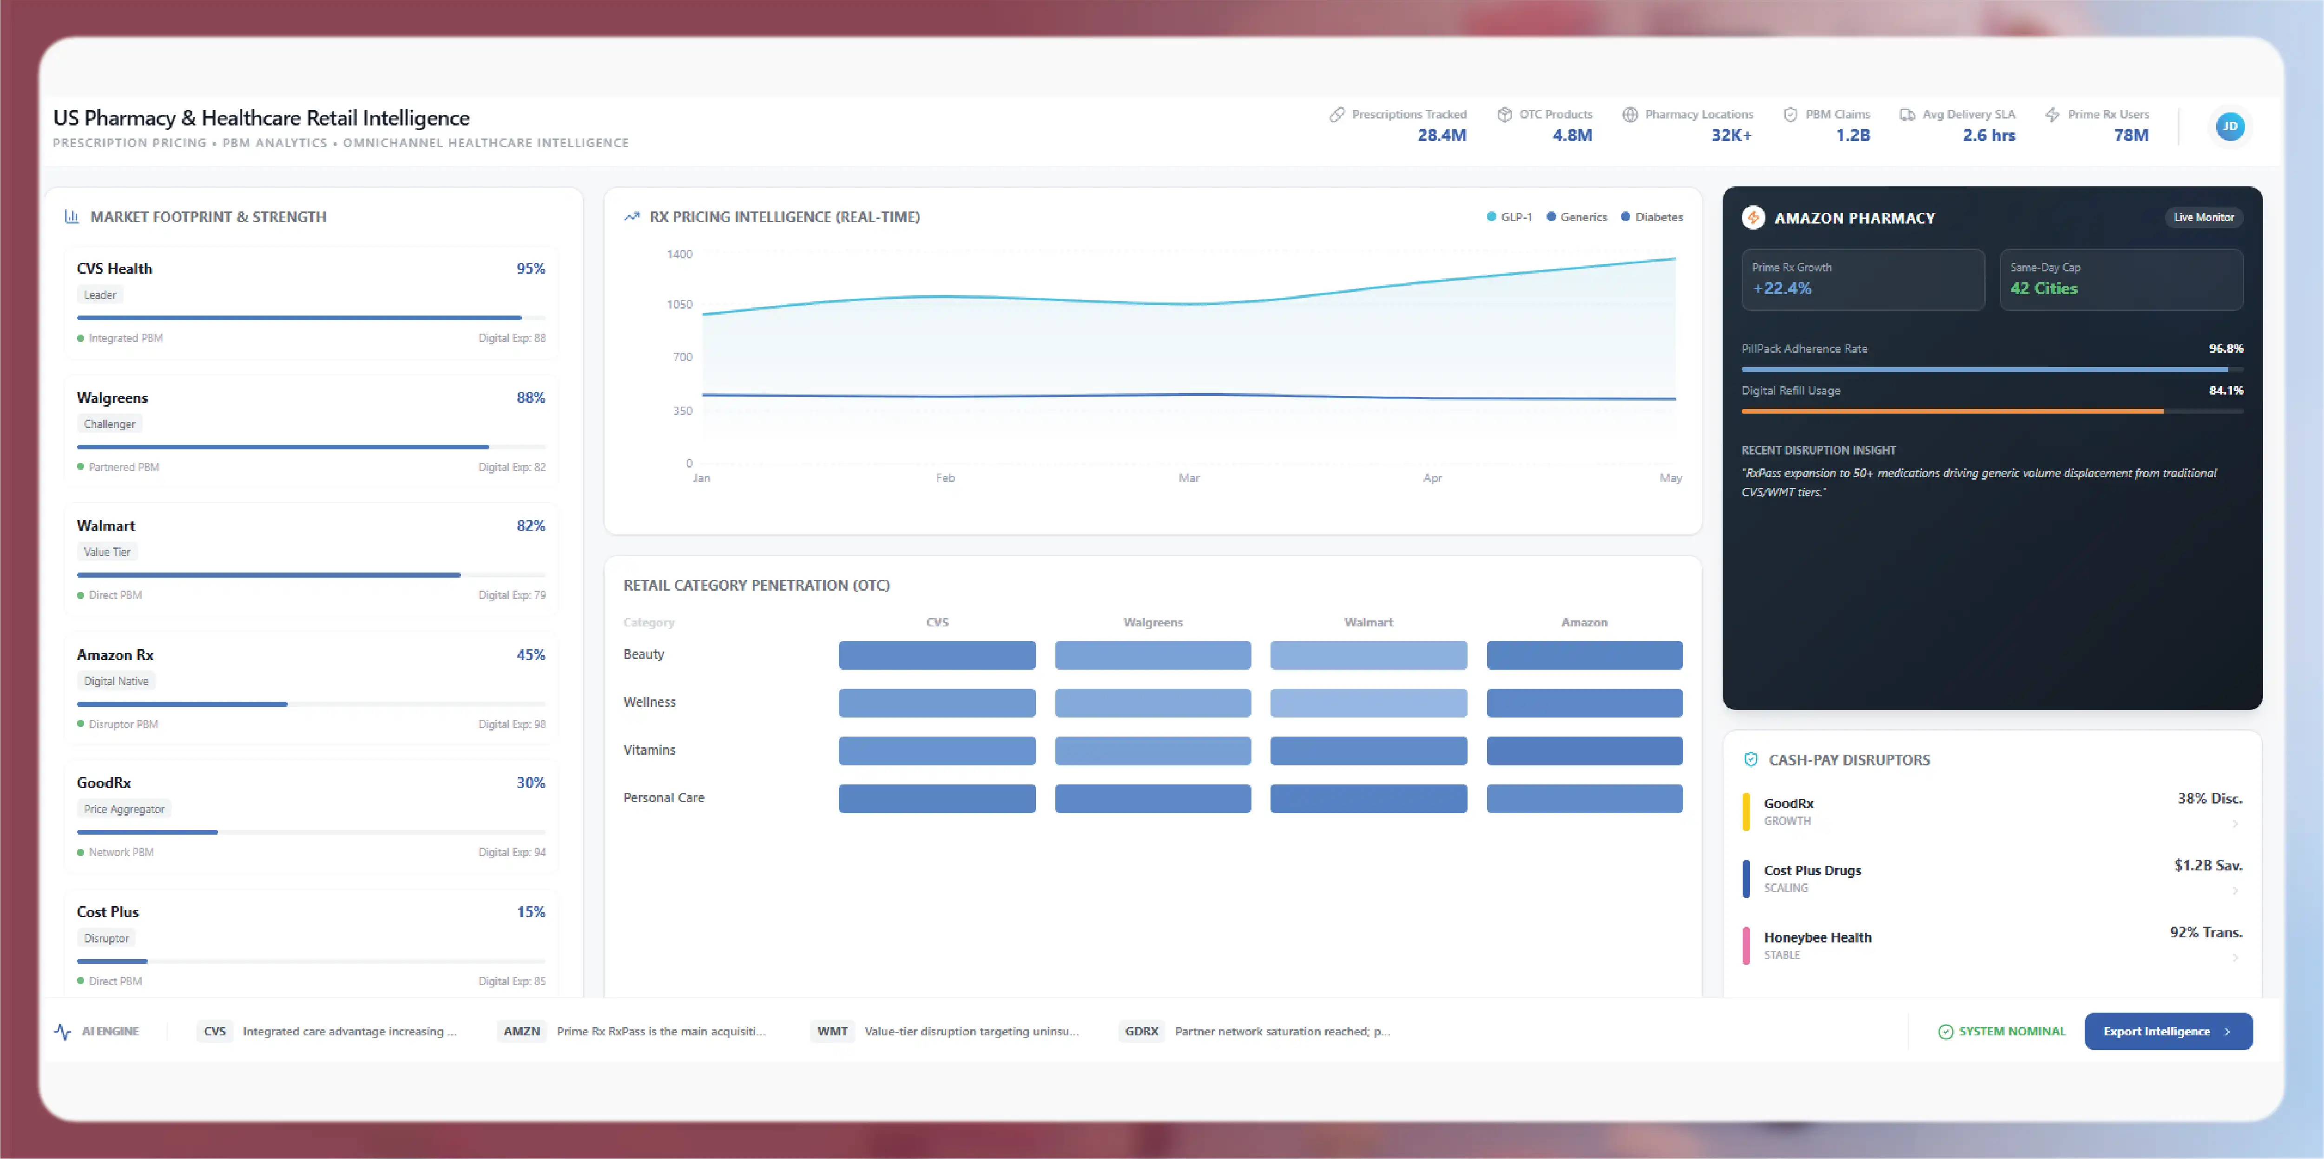Click the 92% Trans. value
The width and height of the screenshot is (2324, 1159).
click(2206, 932)
